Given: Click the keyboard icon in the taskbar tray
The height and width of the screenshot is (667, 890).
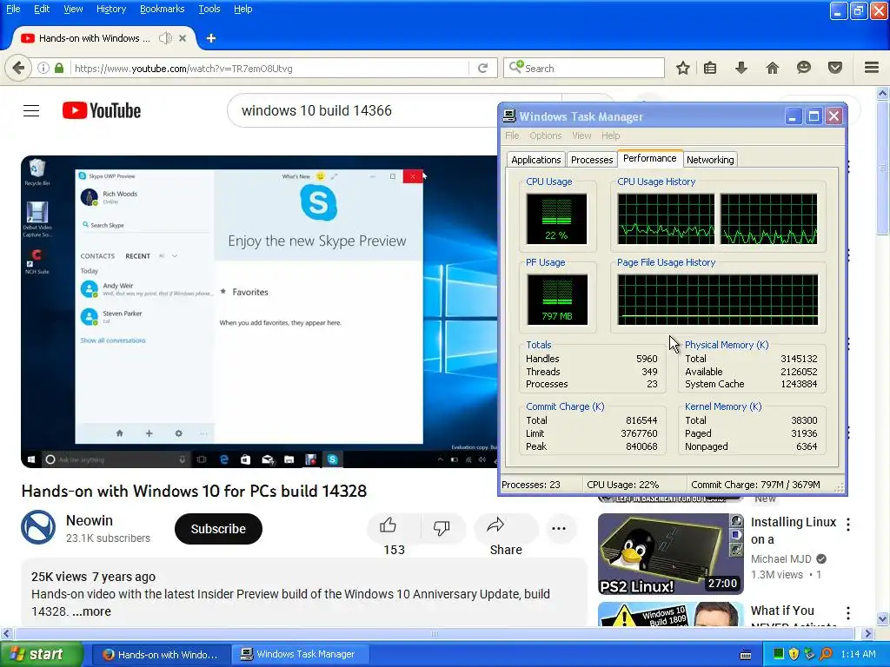Looking at the screenshot, I should pos(746,655).
